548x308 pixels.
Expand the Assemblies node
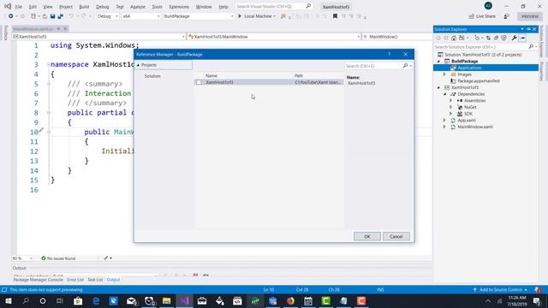(451, 101)
